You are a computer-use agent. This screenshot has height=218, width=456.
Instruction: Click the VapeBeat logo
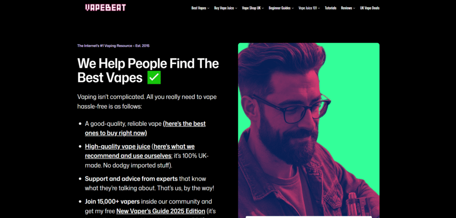click(x=106, y=8)
